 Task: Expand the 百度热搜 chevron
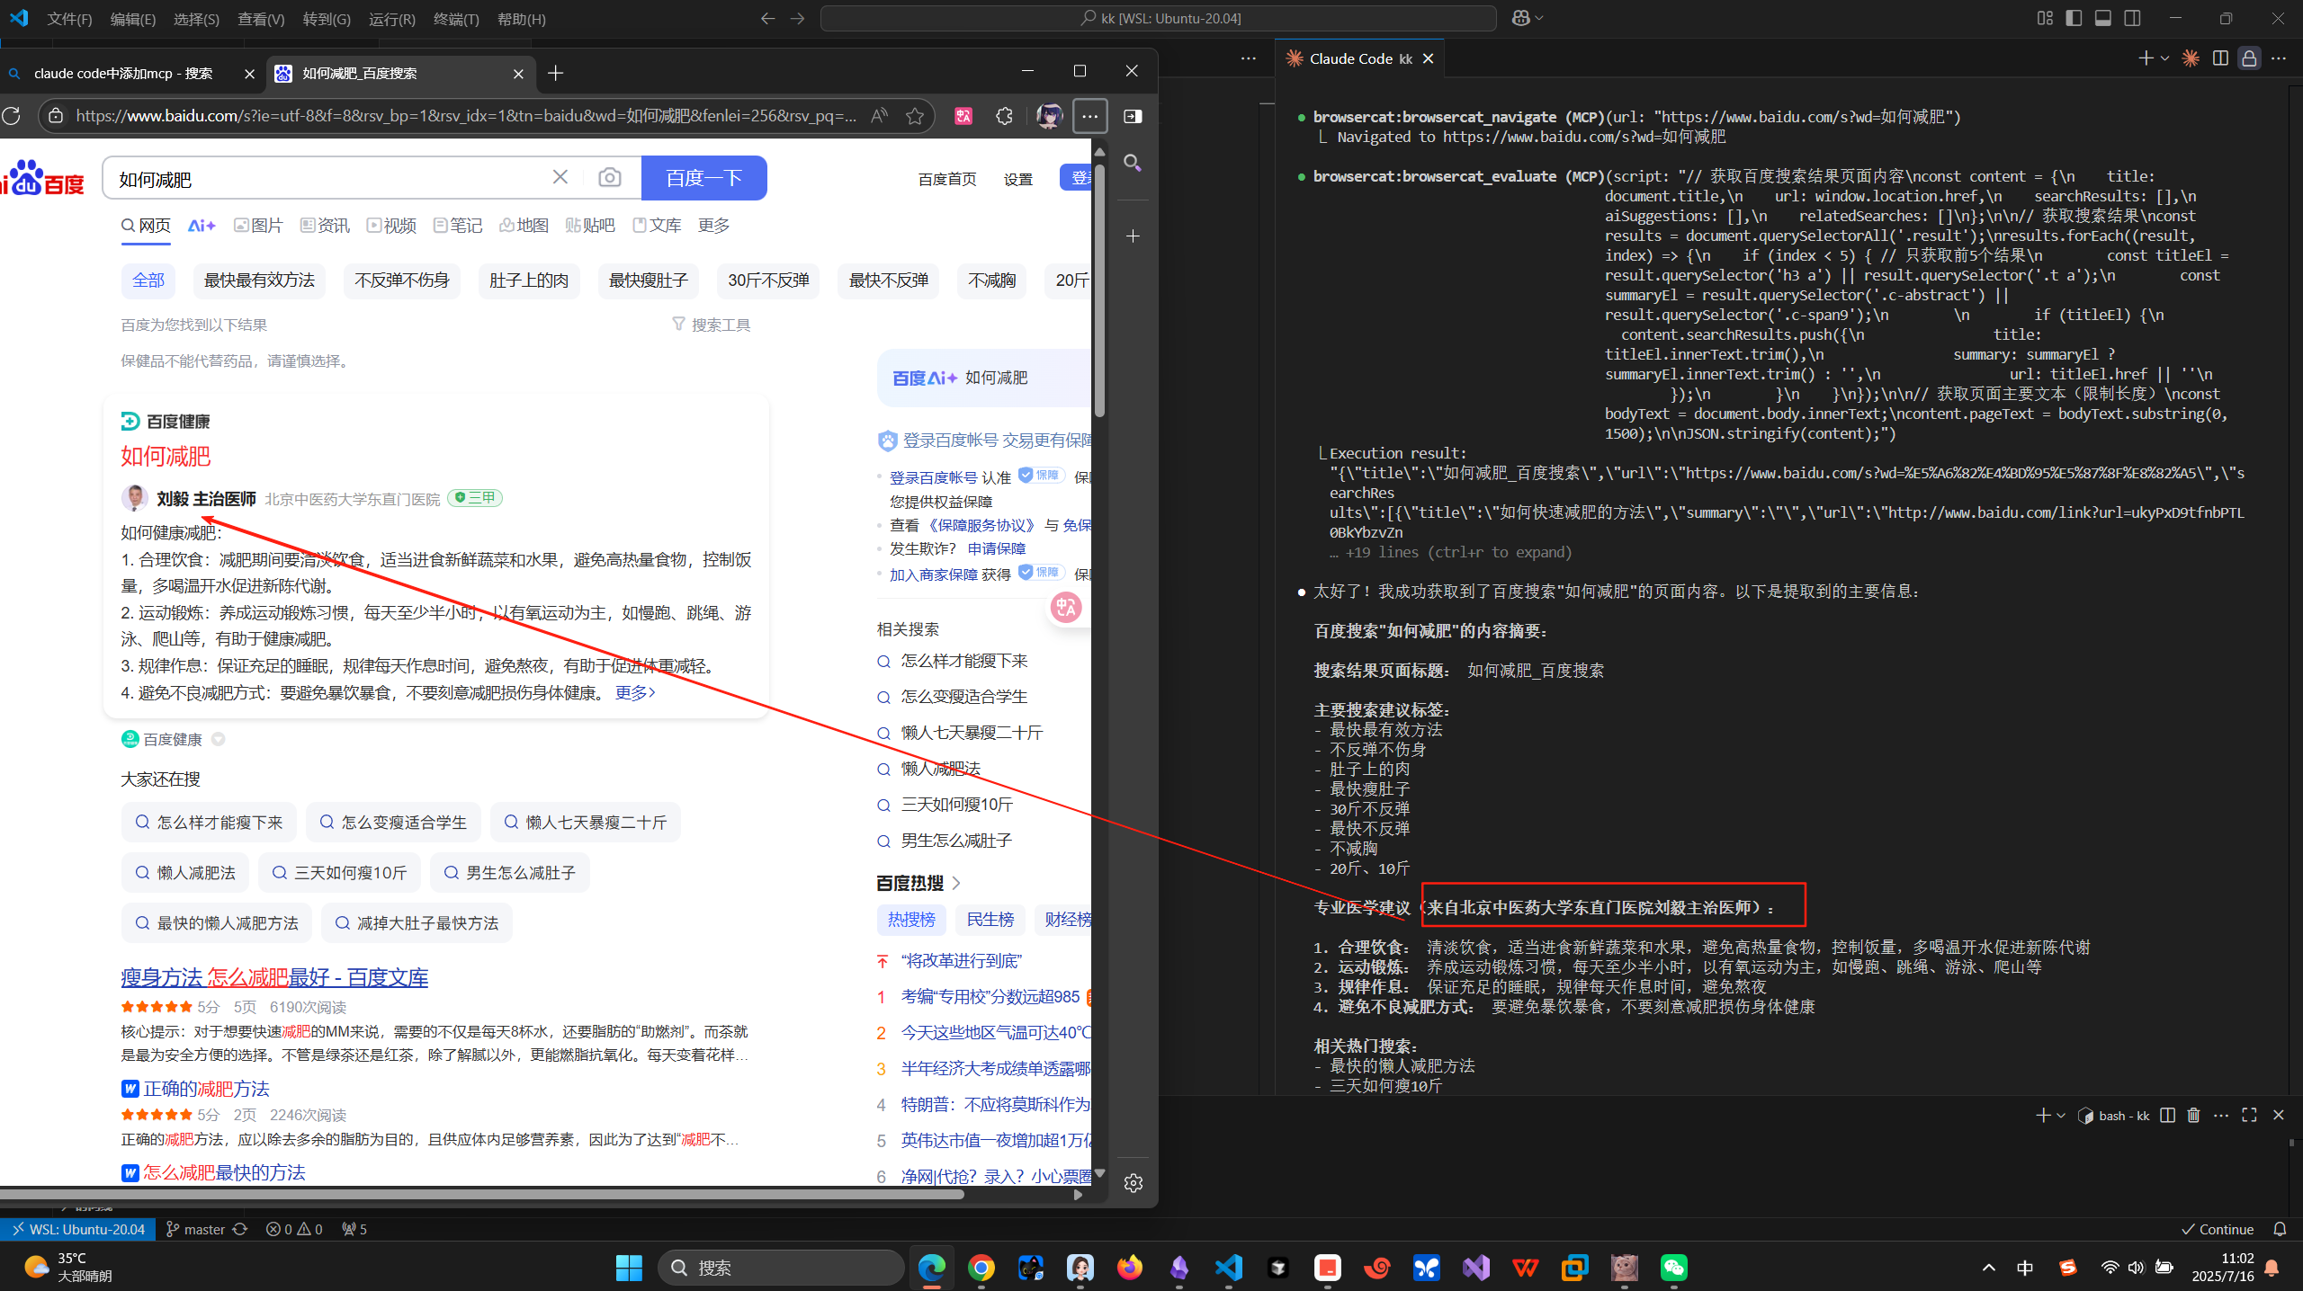956,883
